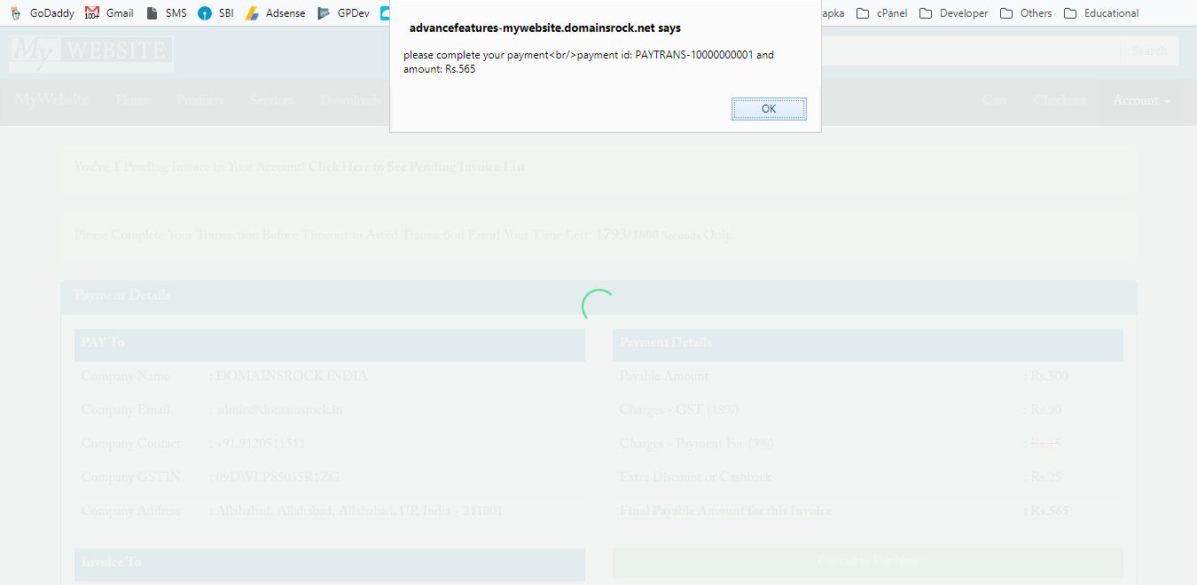Click Here to See Pending Invoice List
Screen dimensions: 1197x585
click(417, 167)
